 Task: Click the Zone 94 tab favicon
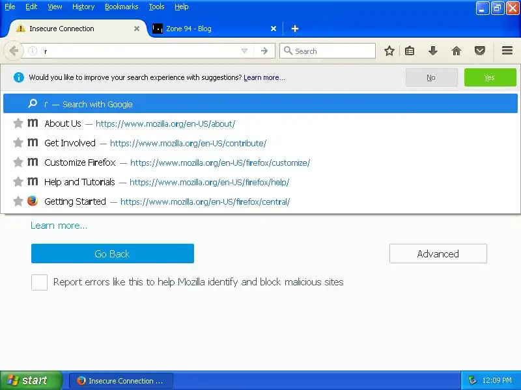tap(157, 29)
